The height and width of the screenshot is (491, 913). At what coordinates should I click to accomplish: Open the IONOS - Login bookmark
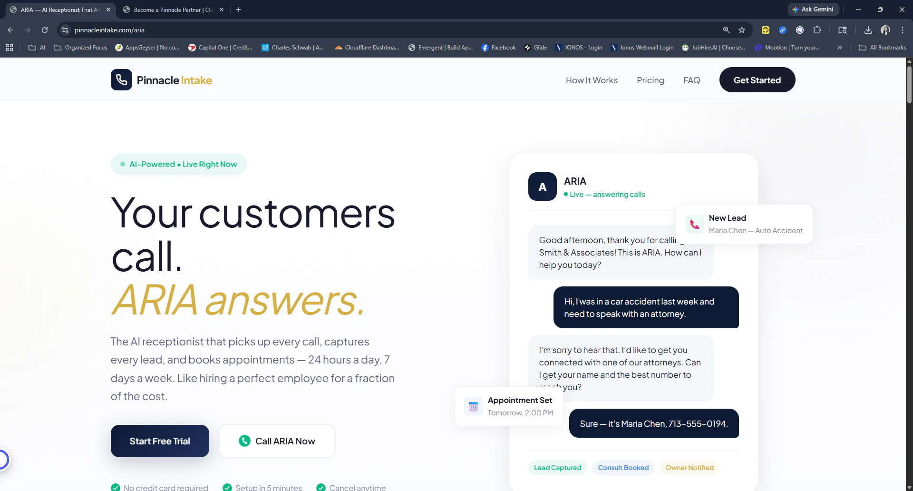click(579, 48)
